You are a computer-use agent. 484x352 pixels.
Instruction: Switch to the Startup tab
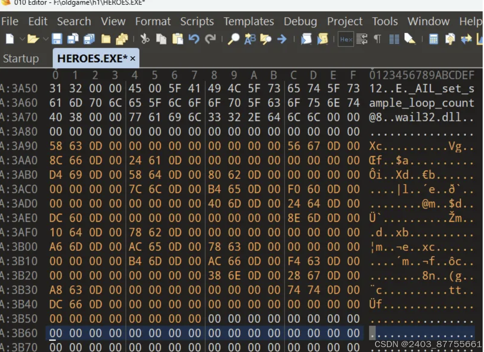pyautogui.click(x=21, y=58)
